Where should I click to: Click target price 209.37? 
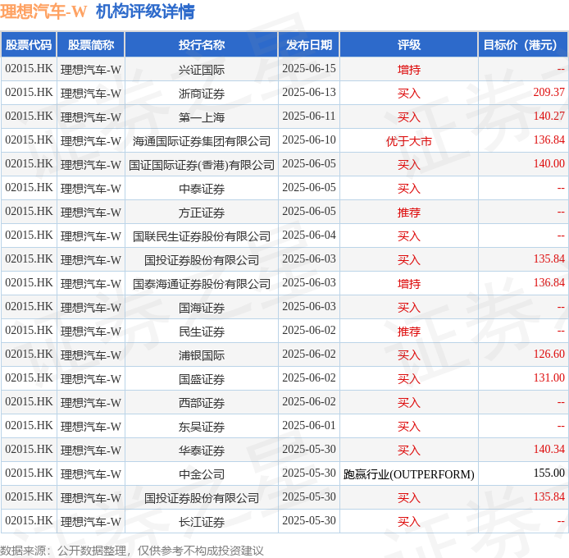tap(549, 92)
